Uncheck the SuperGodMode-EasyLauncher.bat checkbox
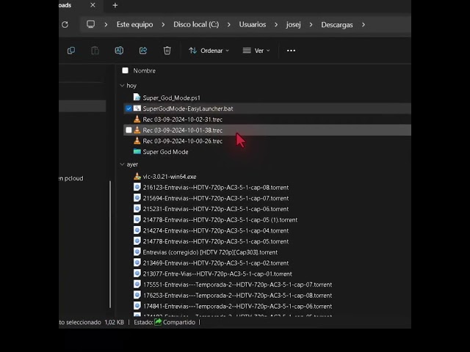470x352 pixels. (129, 109)
